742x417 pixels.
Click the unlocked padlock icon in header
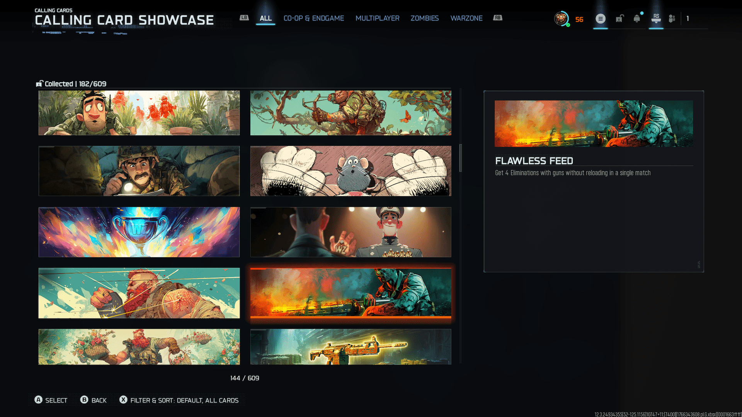pos(619,19)
